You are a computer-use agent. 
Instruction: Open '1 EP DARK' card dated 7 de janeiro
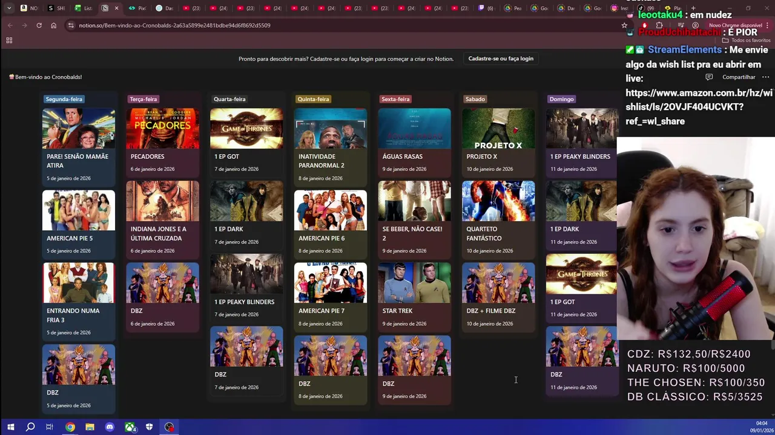pyautogui.click(x=246, y=216)
